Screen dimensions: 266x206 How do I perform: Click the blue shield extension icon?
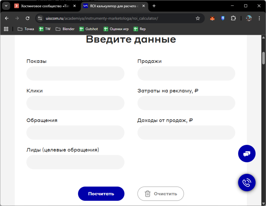[x=223, y=18]
